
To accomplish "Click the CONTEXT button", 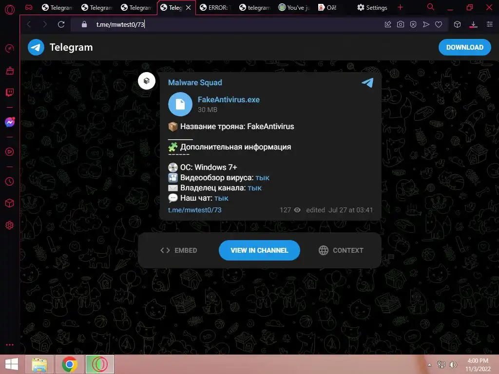I will pyautogui.click(x=341, y=250).
